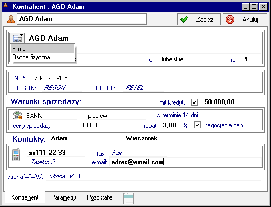
Task: Click the Telefon 2 placeholder field
Action: pyautogui.click(x=56, y=162)
